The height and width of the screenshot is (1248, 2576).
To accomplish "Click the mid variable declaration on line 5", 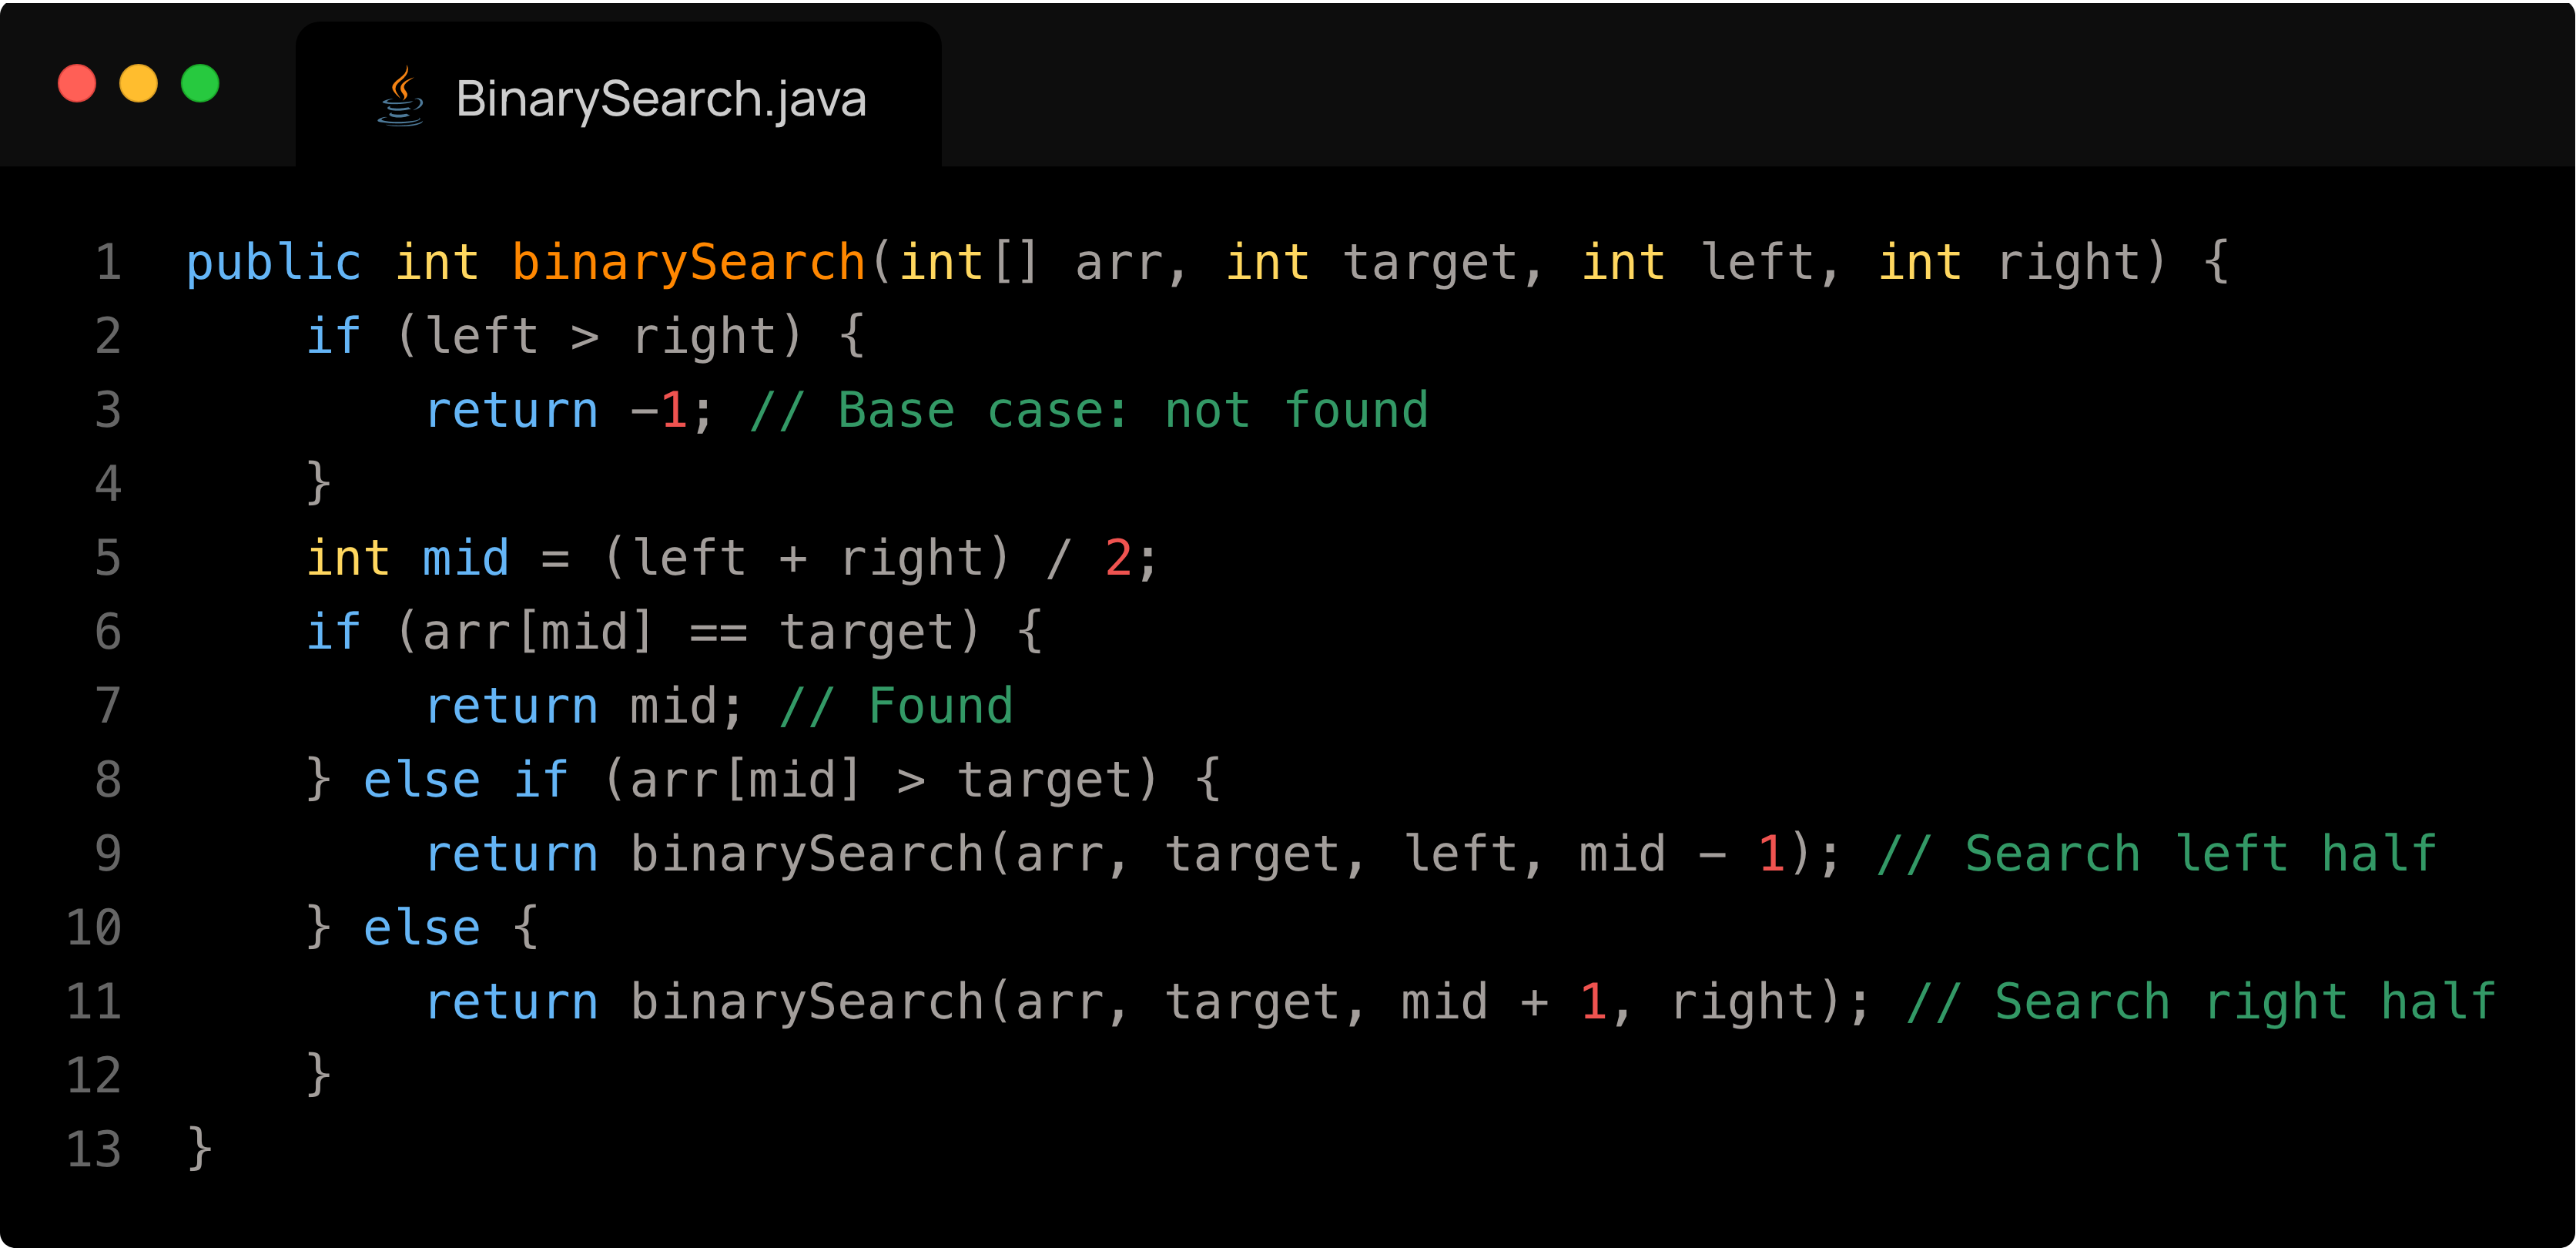I will [x=466, y=558].
